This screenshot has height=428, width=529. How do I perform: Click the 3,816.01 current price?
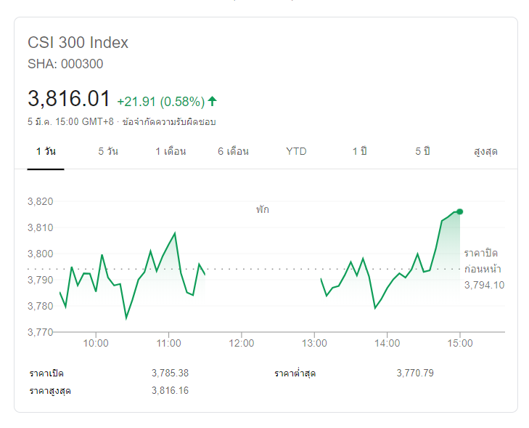pyautogui.click(x=69, y=99)
